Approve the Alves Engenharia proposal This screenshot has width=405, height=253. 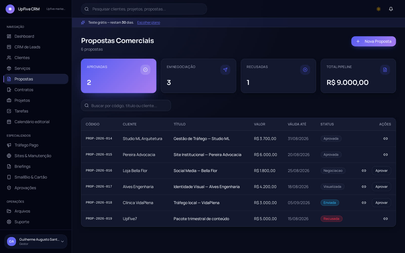pos(381,187)
